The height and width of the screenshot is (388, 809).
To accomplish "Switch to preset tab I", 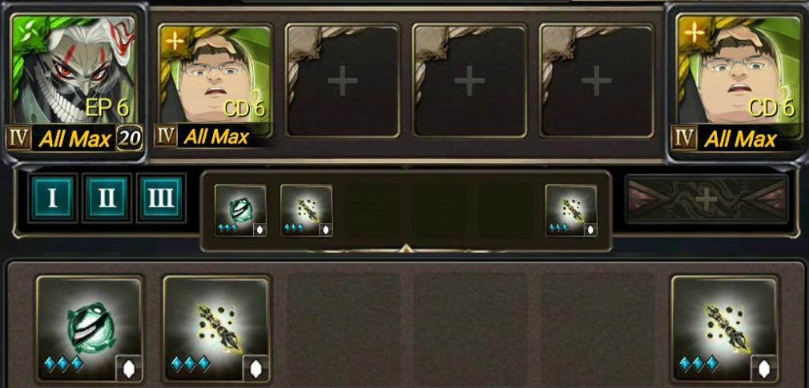I will click(x=52, y=198).
